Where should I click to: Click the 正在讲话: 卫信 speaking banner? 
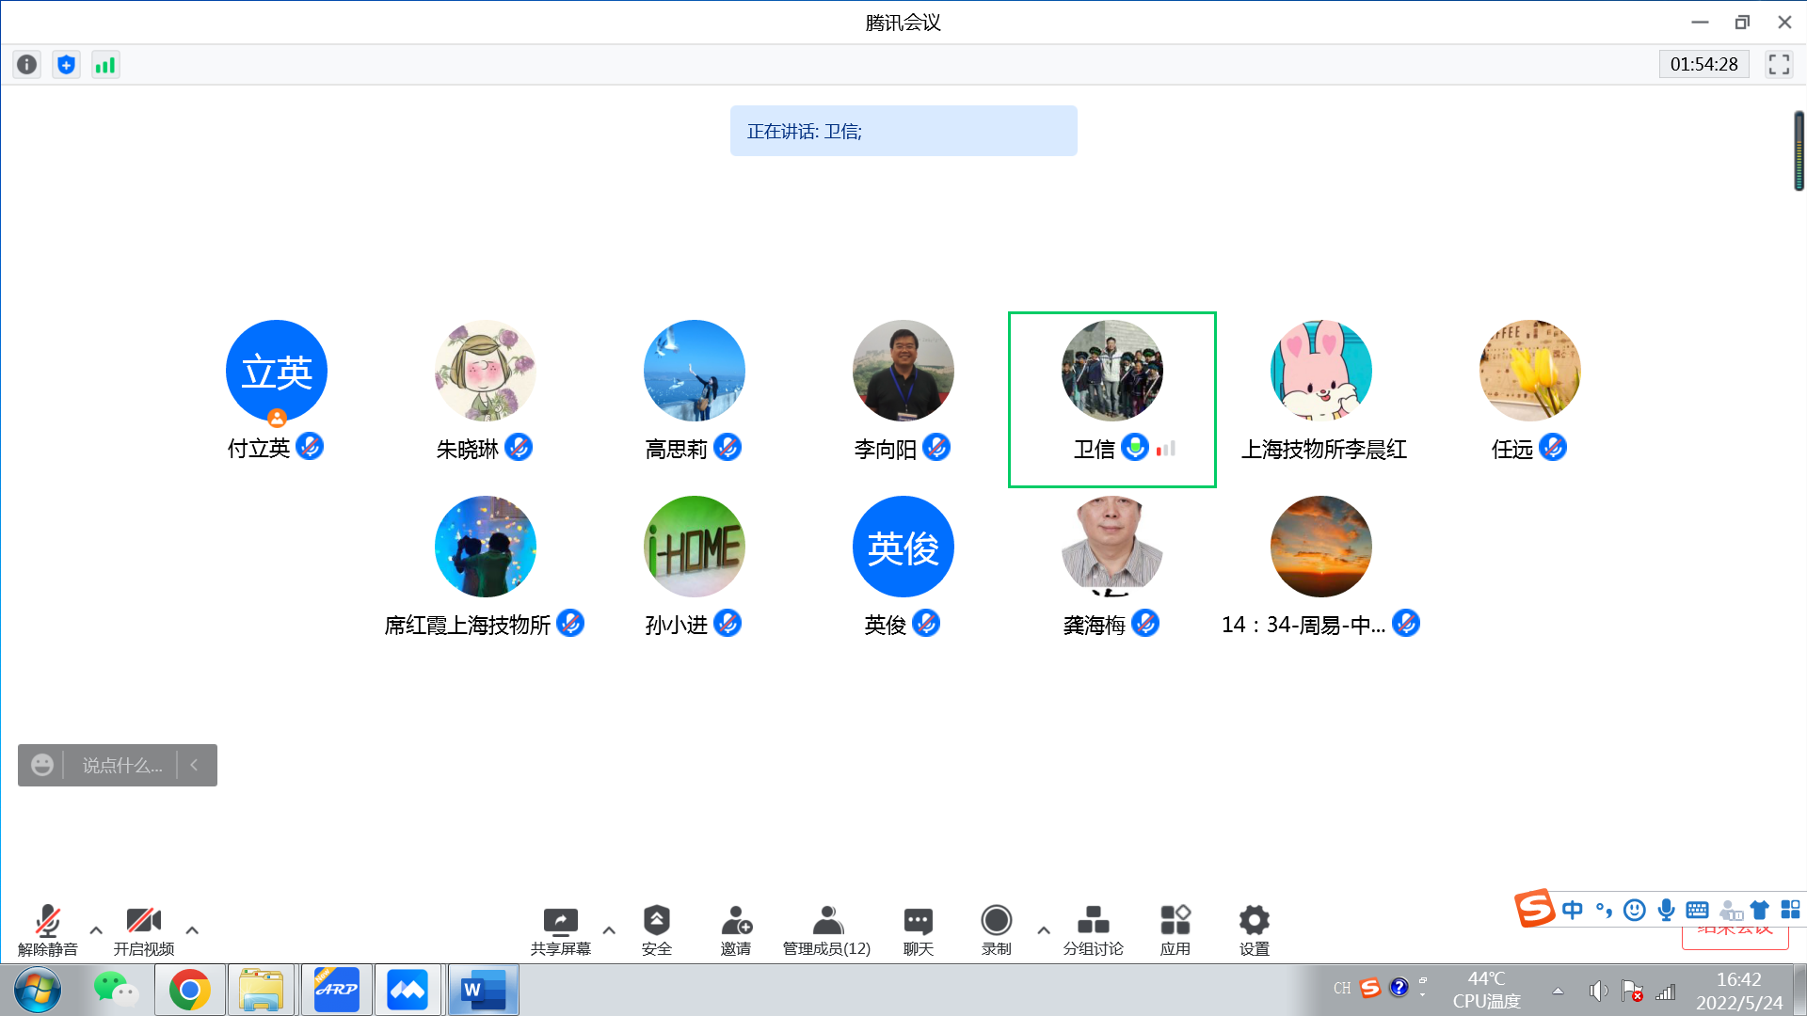[903, 131]
